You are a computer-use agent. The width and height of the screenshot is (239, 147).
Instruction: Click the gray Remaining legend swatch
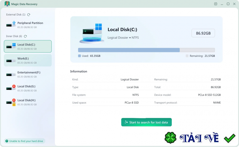click(187, 56)
